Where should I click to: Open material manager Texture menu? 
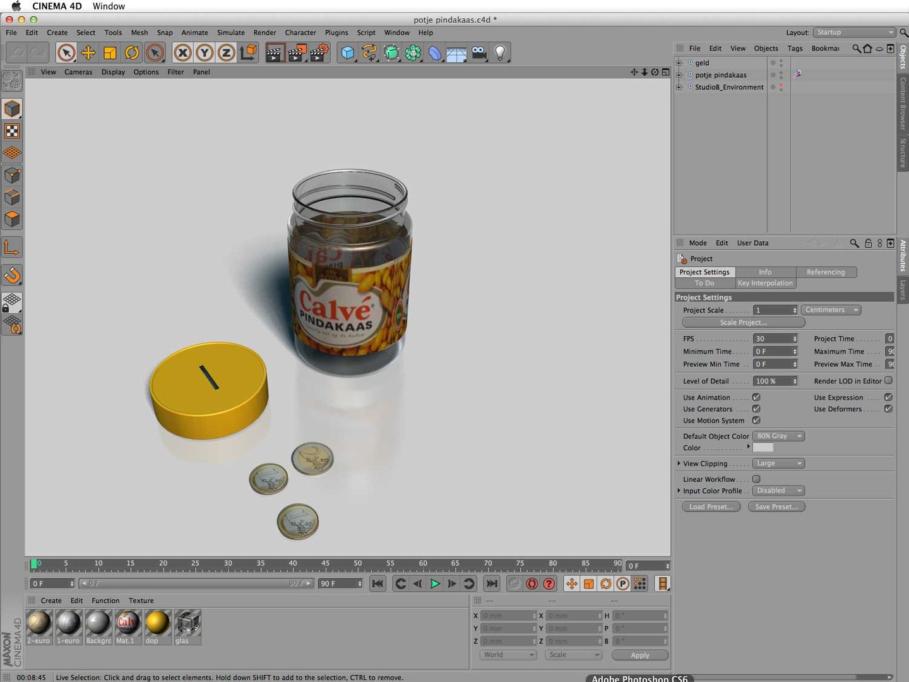tap(141, 601)
